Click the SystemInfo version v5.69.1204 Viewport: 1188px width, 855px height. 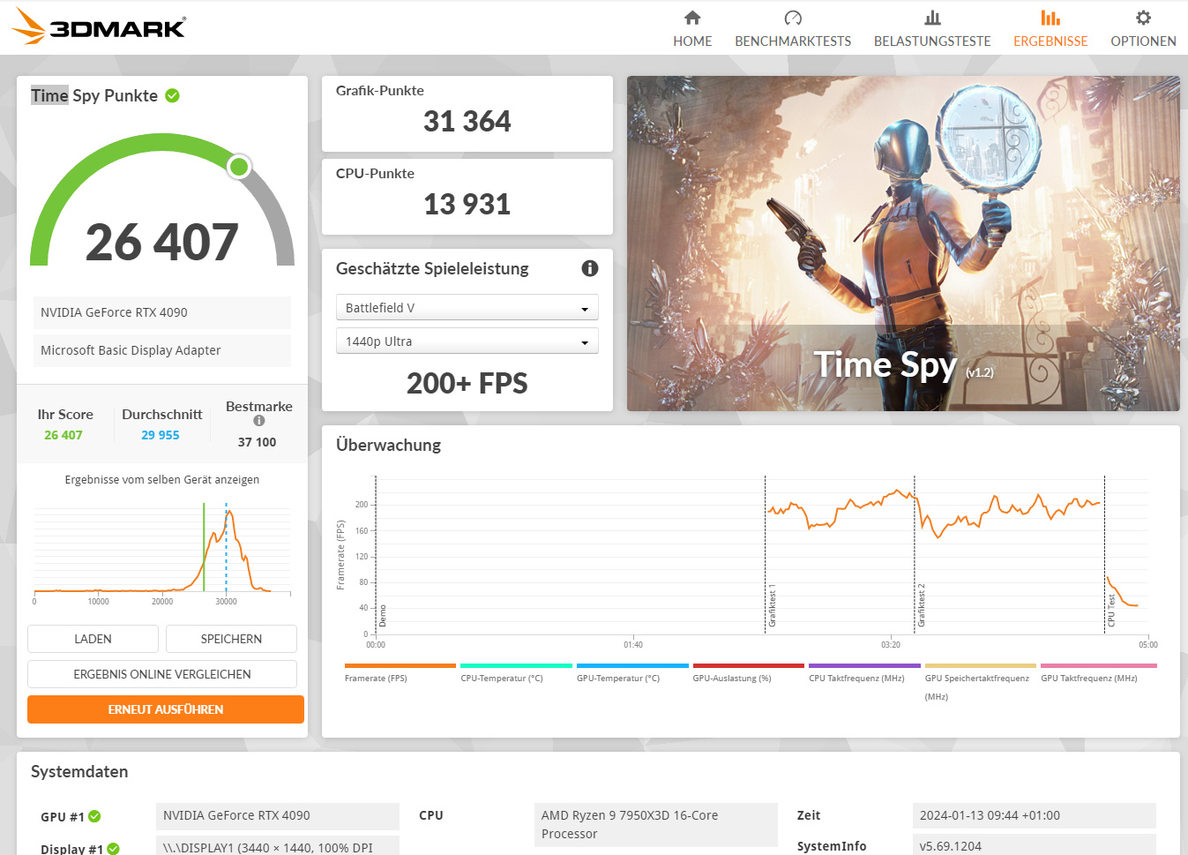coord(1035,845)
